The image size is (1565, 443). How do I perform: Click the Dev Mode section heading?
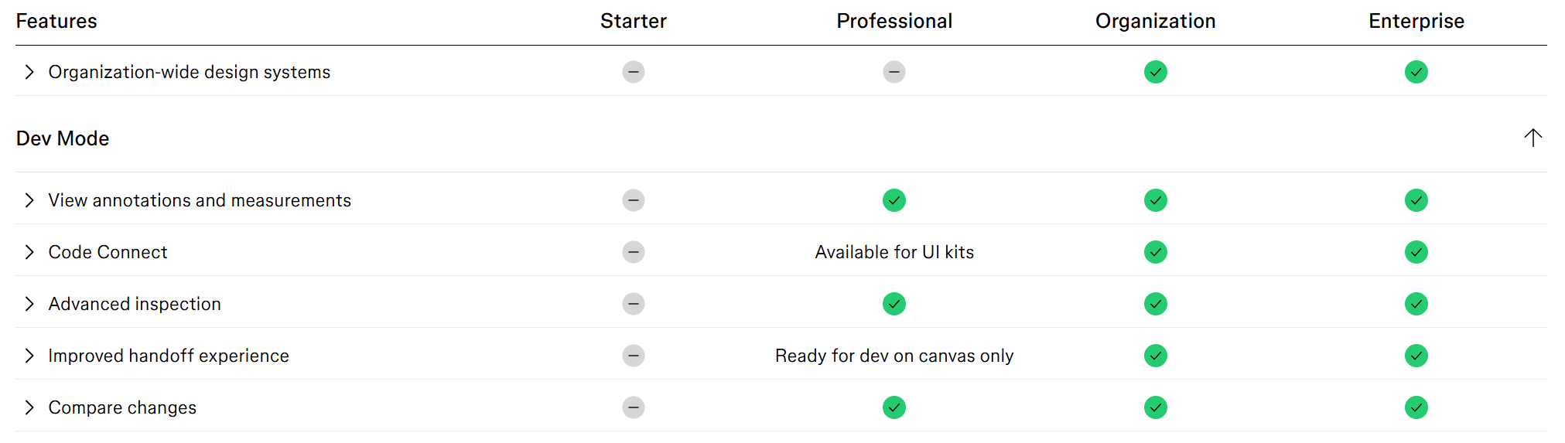pos(63,138)
